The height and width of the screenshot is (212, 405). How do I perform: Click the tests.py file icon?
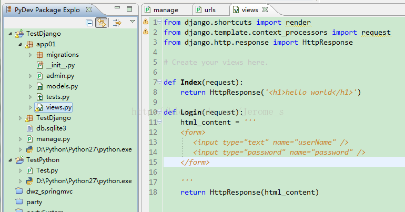pos(39,97)
